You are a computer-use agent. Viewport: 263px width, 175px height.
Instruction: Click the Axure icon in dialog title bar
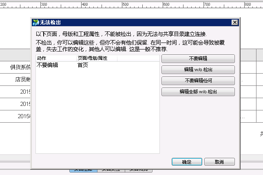coord(35,22)
